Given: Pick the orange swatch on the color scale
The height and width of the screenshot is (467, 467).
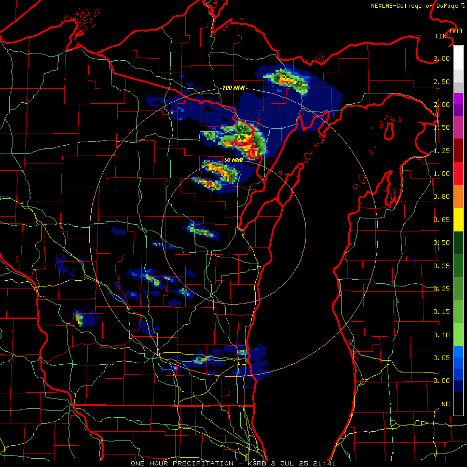Looking at the screenshot, I should pos(458,197).
